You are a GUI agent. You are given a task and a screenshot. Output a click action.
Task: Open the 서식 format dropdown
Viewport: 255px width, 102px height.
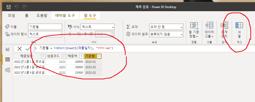[x=98, y=27]
